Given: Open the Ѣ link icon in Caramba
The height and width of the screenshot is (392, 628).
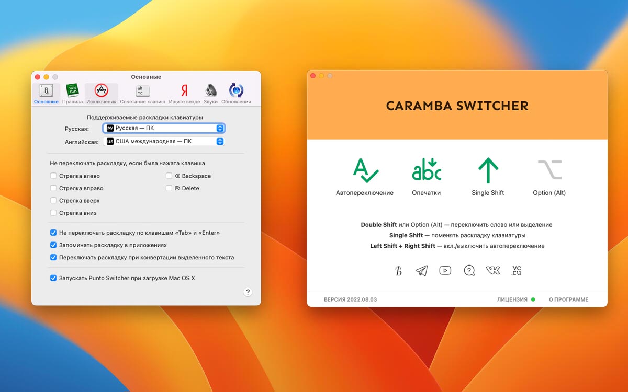Looking at the screenshot, I should click(399, 271).
